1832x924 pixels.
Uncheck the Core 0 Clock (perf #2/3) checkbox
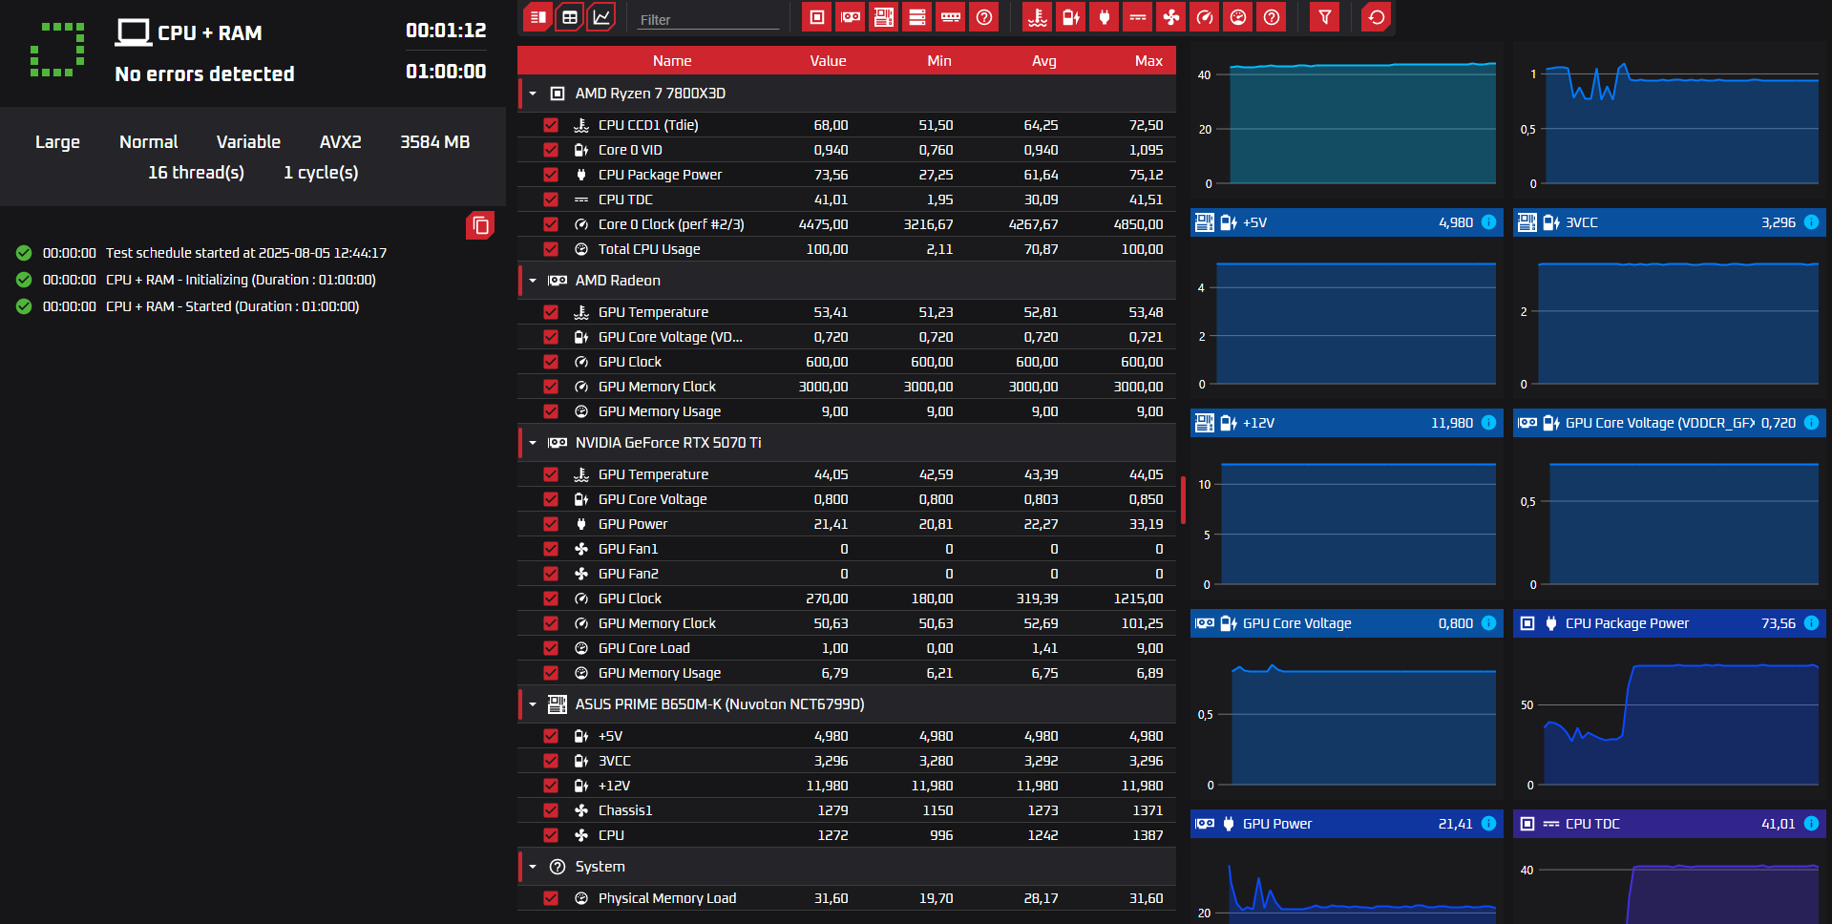pyautogui.click(x=551, y=224)
